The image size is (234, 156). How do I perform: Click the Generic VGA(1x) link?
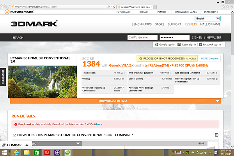tap(122, 65)
